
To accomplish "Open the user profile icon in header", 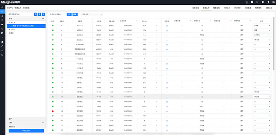I will point(268,3).
